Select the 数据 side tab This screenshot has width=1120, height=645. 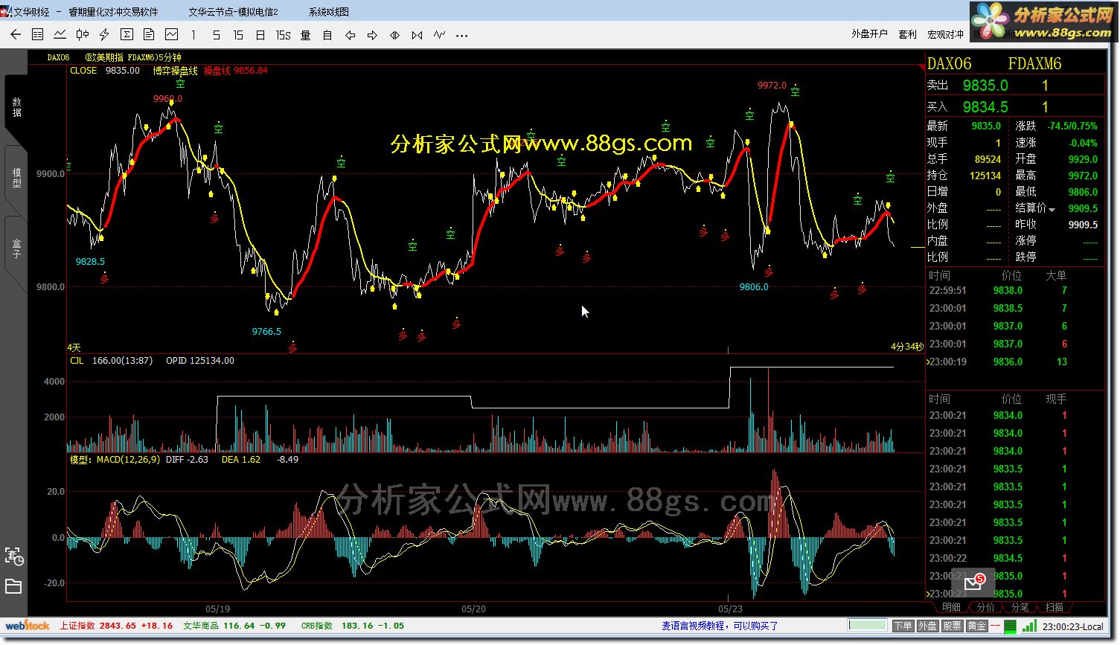(x=16, y=107)
